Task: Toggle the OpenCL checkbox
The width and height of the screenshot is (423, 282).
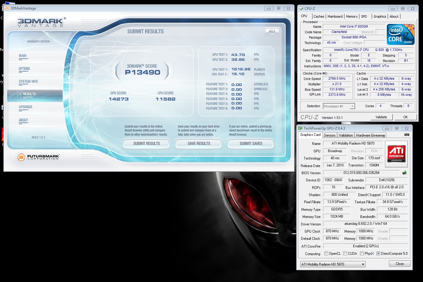Action: (x=326, y=254)
